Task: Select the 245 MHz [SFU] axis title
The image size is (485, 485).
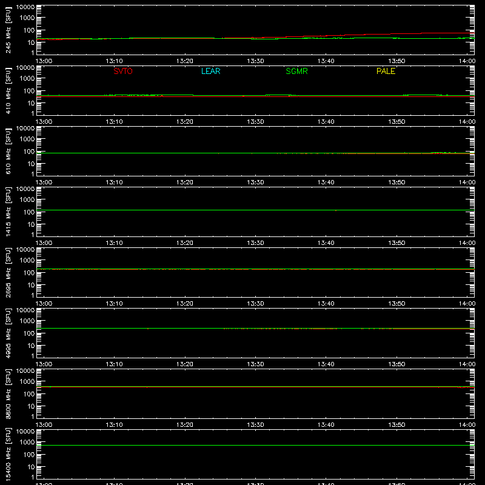Action: (x=8, y=30)
